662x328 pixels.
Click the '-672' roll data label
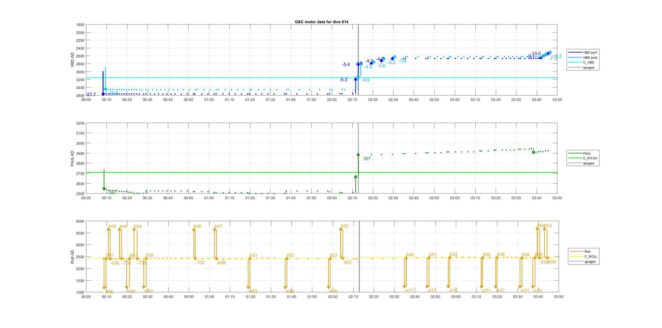click(525, 291)
